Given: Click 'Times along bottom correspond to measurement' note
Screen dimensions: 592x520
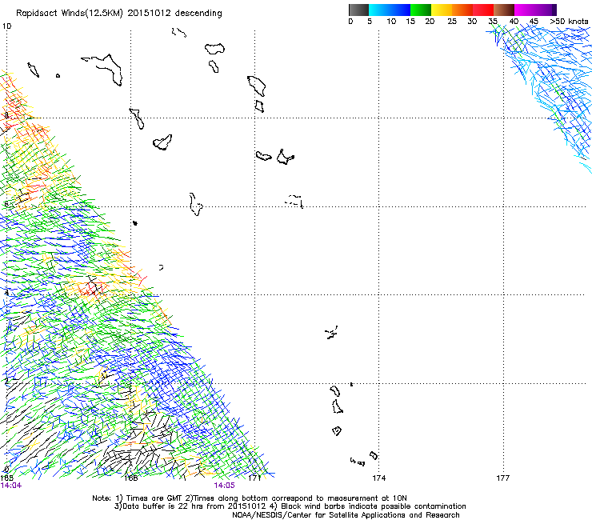Looking at the screenshot, I should 287,498.
